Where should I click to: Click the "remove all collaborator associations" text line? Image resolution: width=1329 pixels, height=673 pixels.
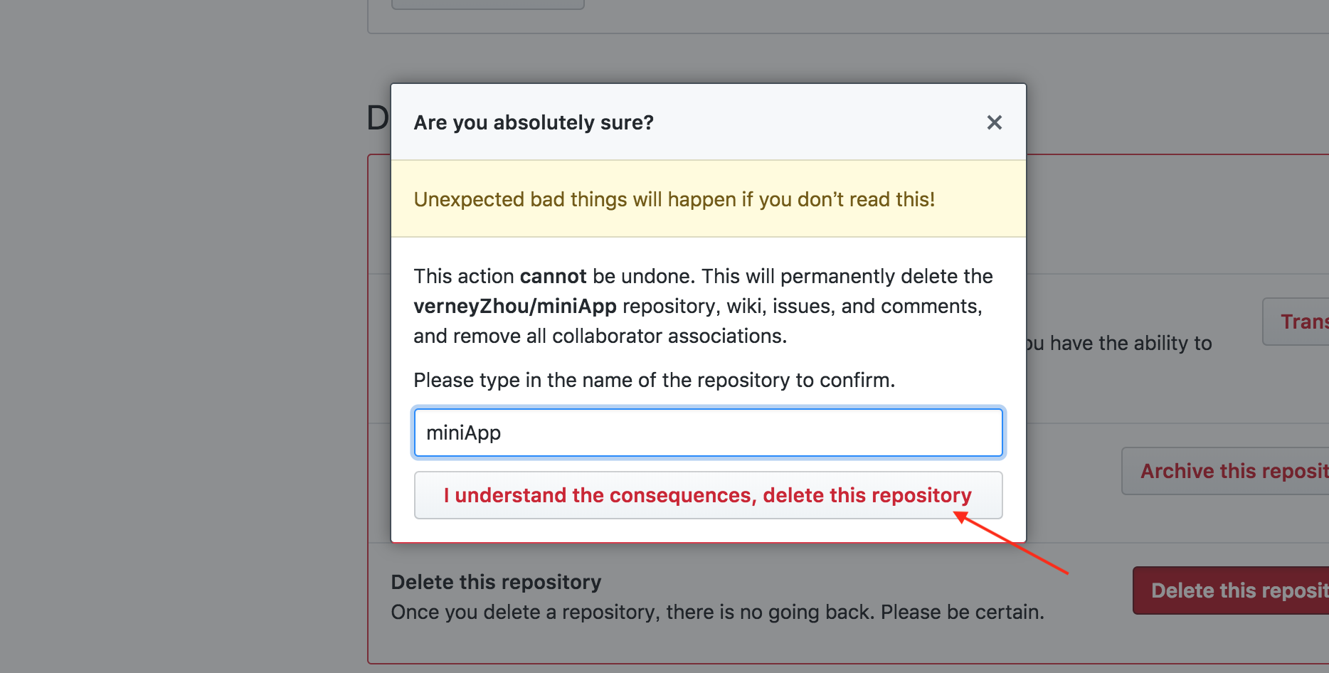click(599, 336)
